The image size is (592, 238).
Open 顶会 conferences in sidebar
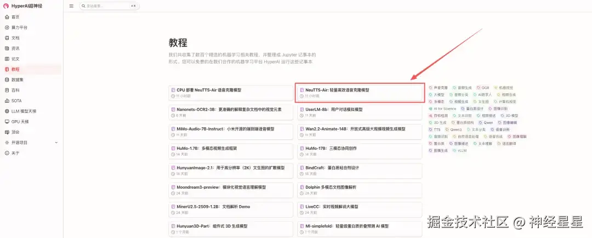click(31, 132)
